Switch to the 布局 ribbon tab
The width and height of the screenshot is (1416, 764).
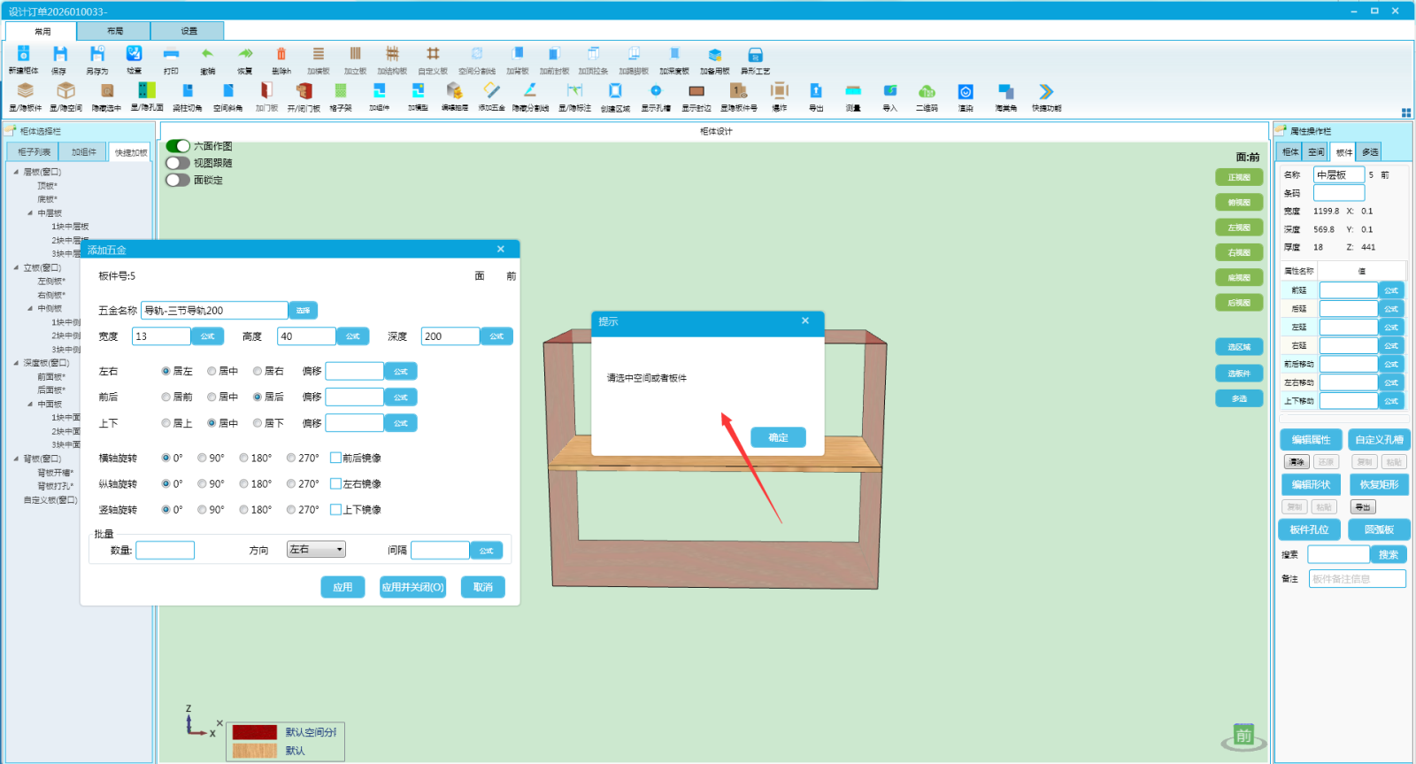(x=114, y=31)
